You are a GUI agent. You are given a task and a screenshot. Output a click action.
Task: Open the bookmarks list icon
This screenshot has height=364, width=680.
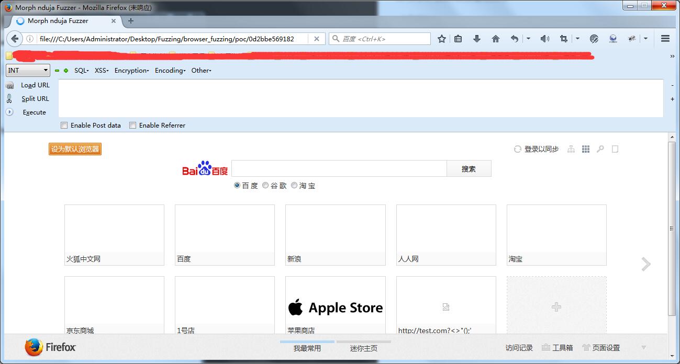(458, 39)
